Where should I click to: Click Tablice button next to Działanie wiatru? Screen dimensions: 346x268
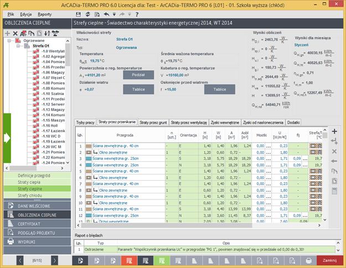138,90
